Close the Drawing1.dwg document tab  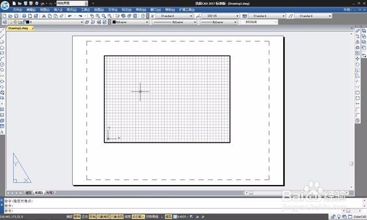(33, 28)
